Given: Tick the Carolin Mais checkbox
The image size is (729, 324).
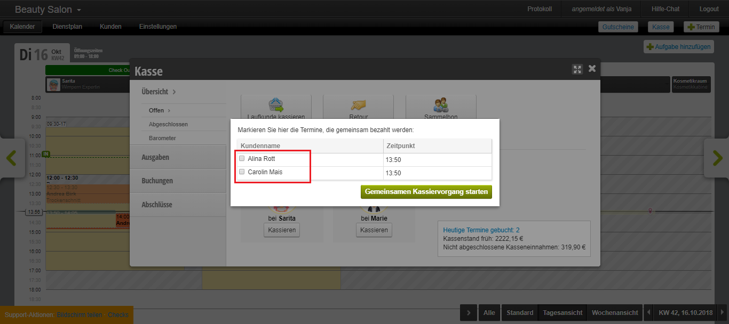Looking at the screenshot, I should point(242,172).
